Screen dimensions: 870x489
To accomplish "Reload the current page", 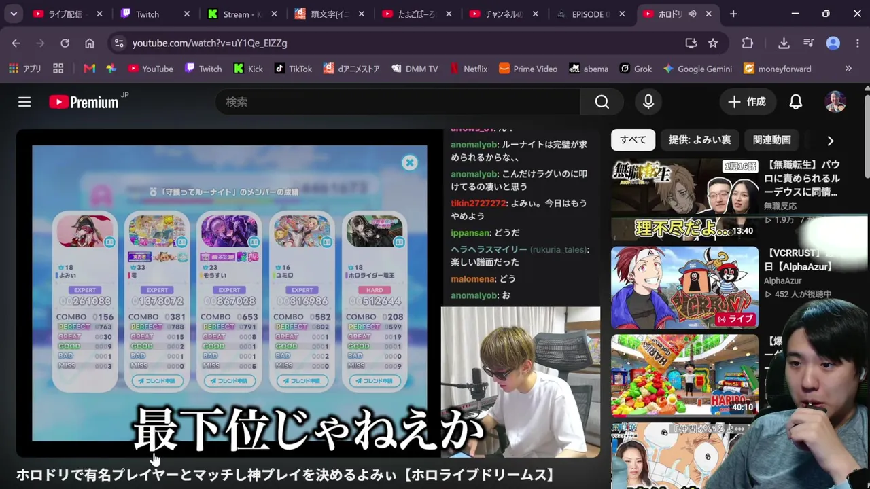I will 65,43.
